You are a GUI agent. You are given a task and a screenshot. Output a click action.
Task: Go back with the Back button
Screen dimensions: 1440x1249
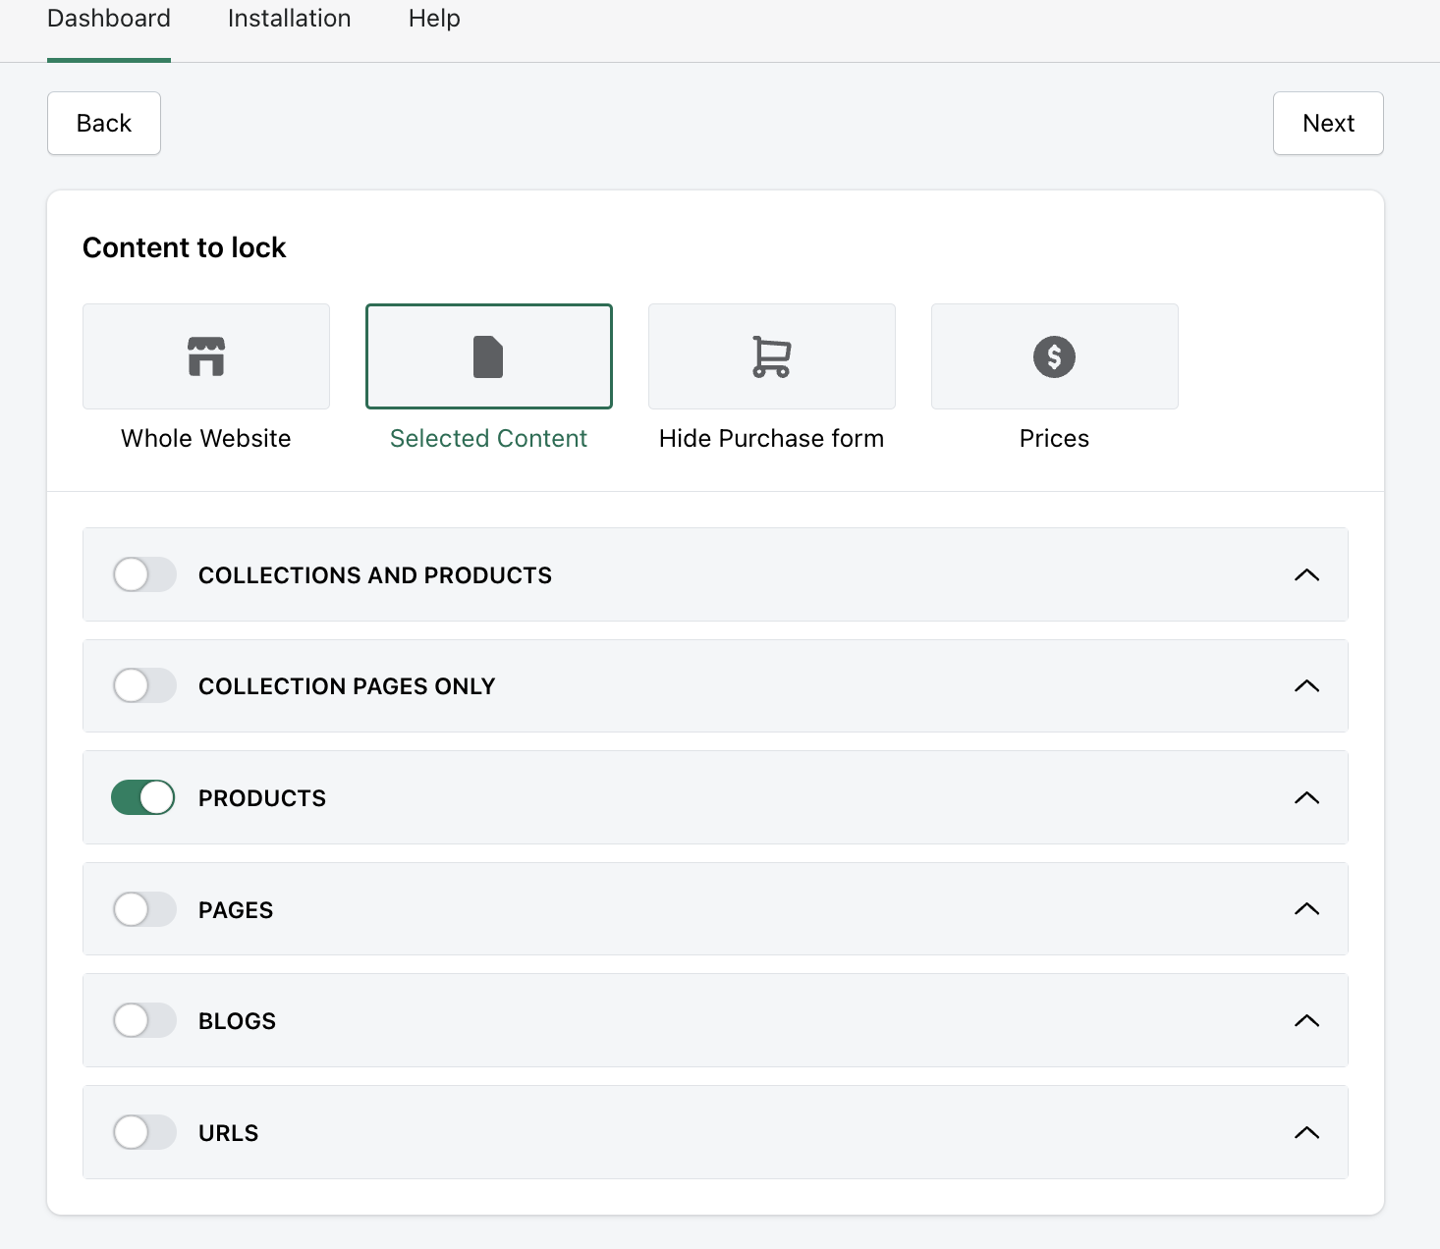[104, 123]
